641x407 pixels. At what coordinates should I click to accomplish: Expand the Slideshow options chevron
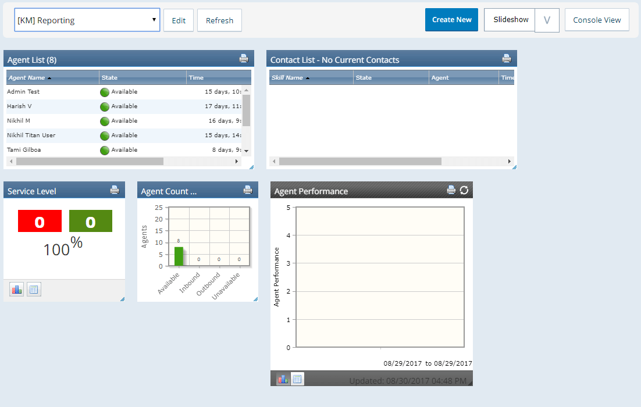pyautogui.click(x=547, y=19)
